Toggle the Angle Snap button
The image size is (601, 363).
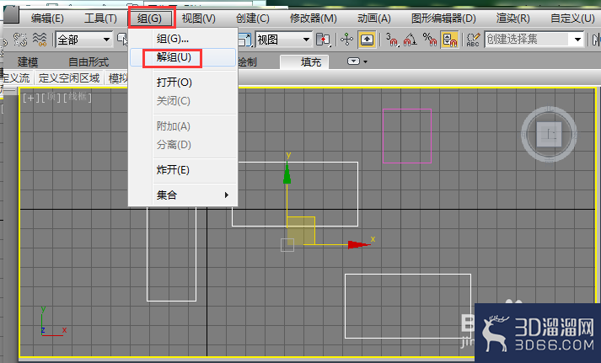[x=411, y=39]
